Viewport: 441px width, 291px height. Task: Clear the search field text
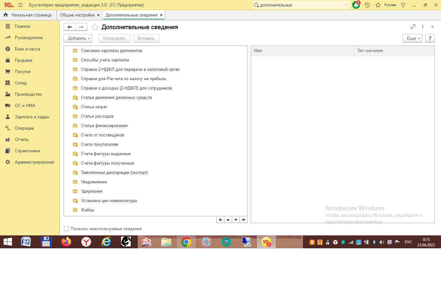point(346,5)
